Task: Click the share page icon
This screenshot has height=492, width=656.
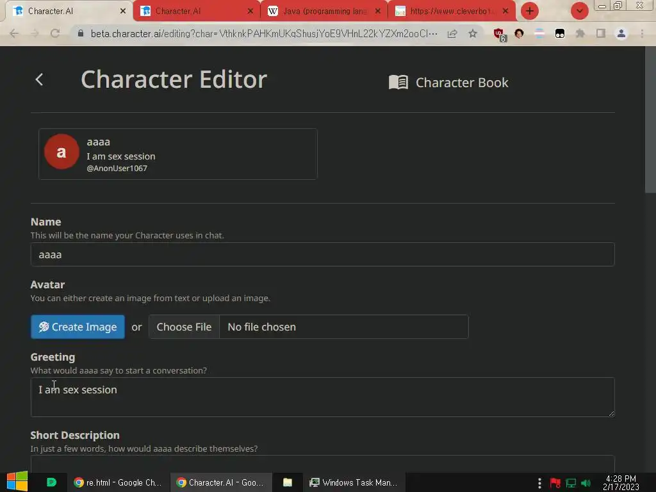Action: point(452,33)
